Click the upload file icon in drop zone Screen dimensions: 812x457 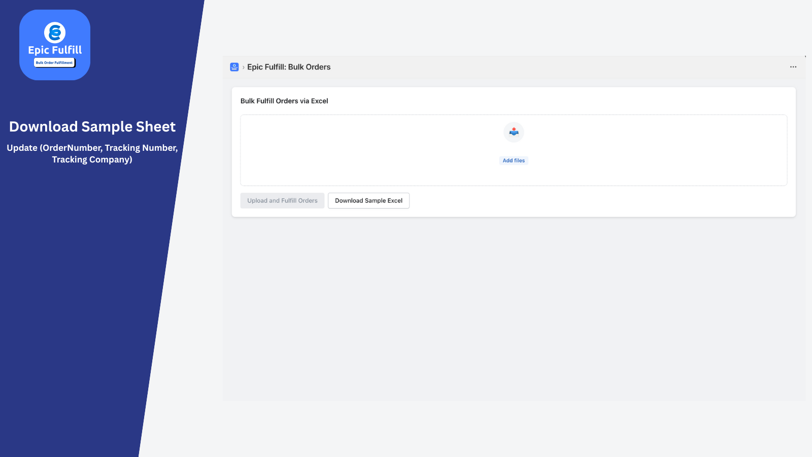point(514,132)
